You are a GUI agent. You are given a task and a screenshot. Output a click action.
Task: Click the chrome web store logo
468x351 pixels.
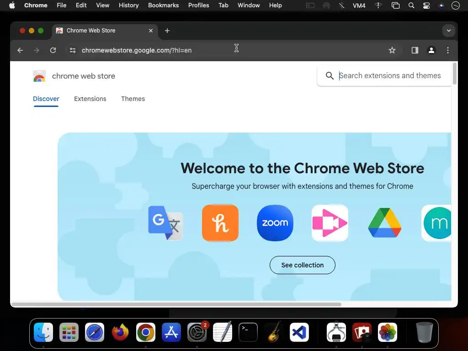[39, 76]
